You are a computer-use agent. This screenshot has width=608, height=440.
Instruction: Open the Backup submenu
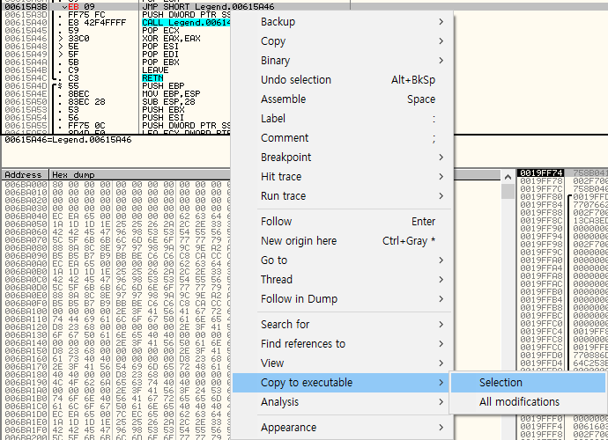click(342, 22)
